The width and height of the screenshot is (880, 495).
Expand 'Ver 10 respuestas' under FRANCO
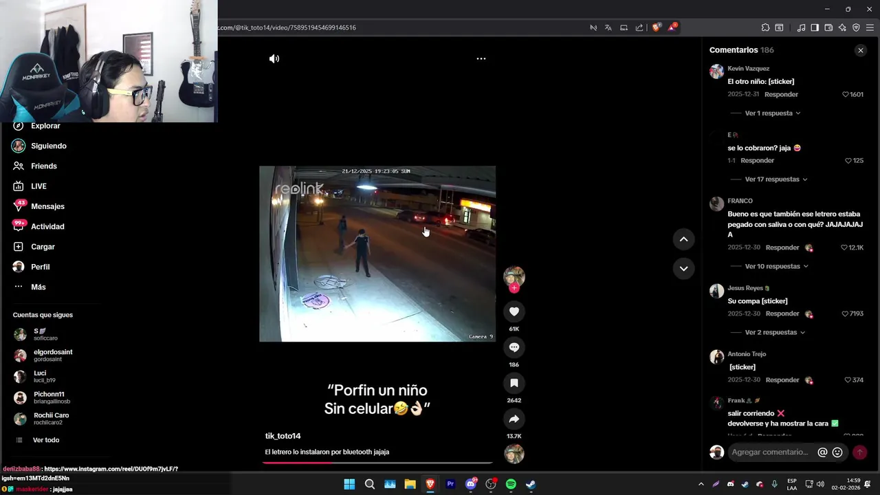coord(777,266)
